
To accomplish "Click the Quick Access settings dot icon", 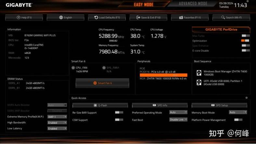I will pyautogui.click(x=247, y=98).
